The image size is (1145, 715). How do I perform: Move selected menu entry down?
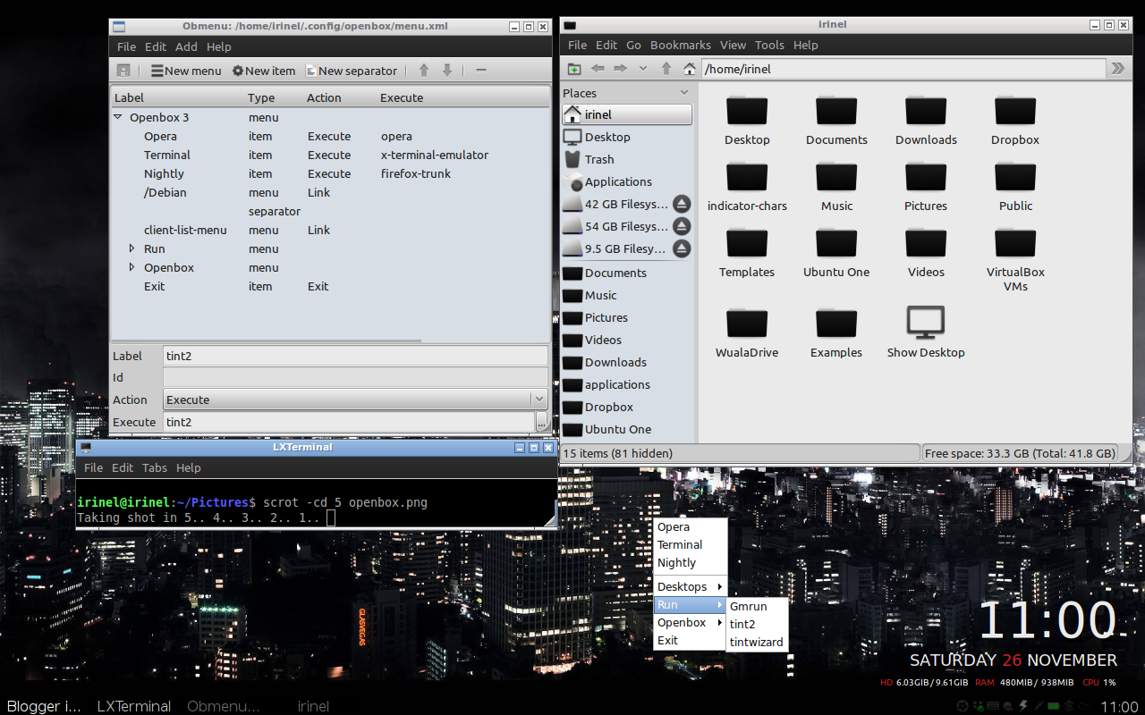(x=446, y=71)
